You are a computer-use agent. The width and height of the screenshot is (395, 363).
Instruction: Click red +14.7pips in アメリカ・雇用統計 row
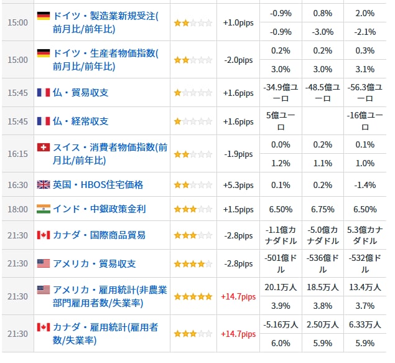tap(238, 297)
